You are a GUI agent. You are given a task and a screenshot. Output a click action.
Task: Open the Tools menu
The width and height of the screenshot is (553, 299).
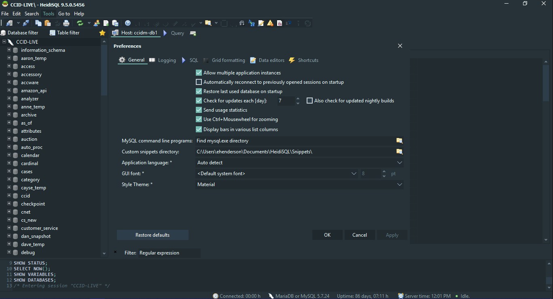tap(48, 13)
